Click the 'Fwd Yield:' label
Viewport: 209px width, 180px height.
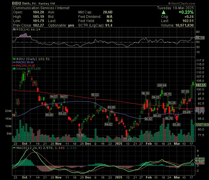(87, 21)
